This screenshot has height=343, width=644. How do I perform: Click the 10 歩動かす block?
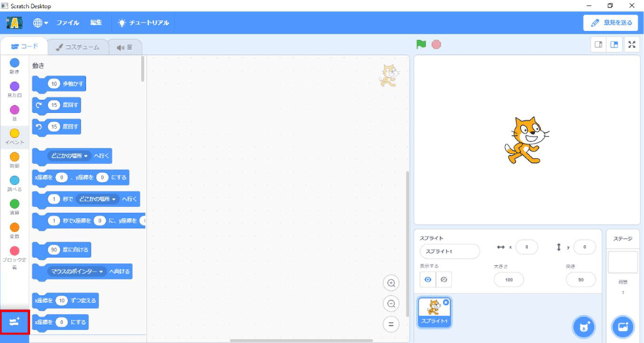pos(59,84)
